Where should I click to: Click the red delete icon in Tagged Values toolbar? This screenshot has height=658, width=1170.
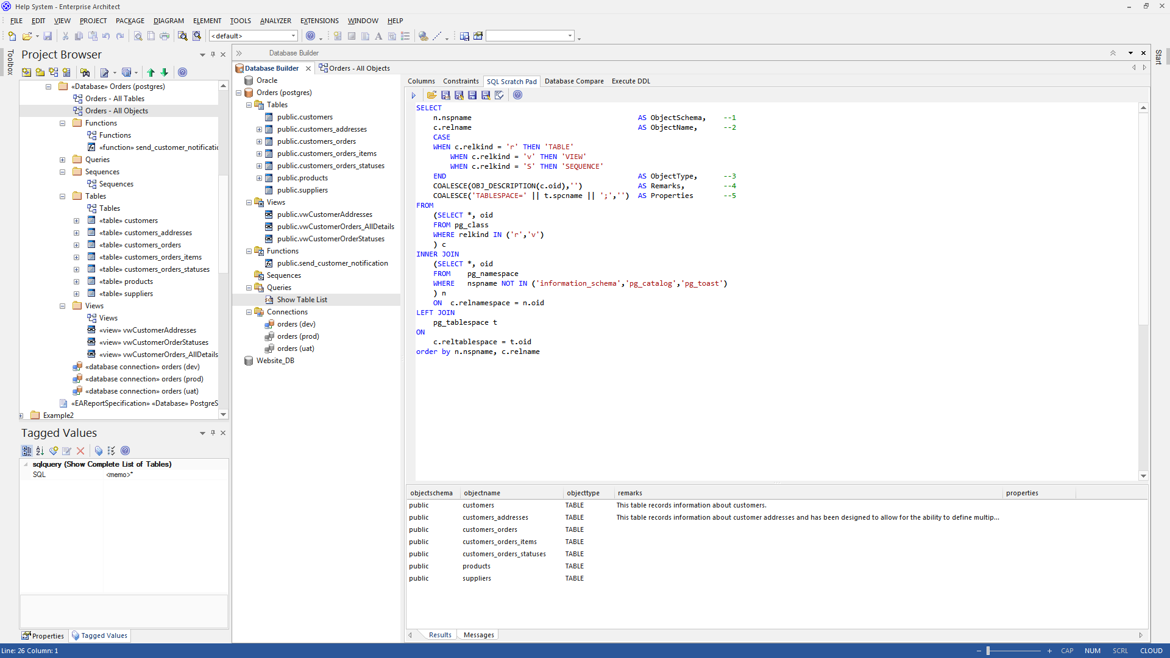coord(80,451)
